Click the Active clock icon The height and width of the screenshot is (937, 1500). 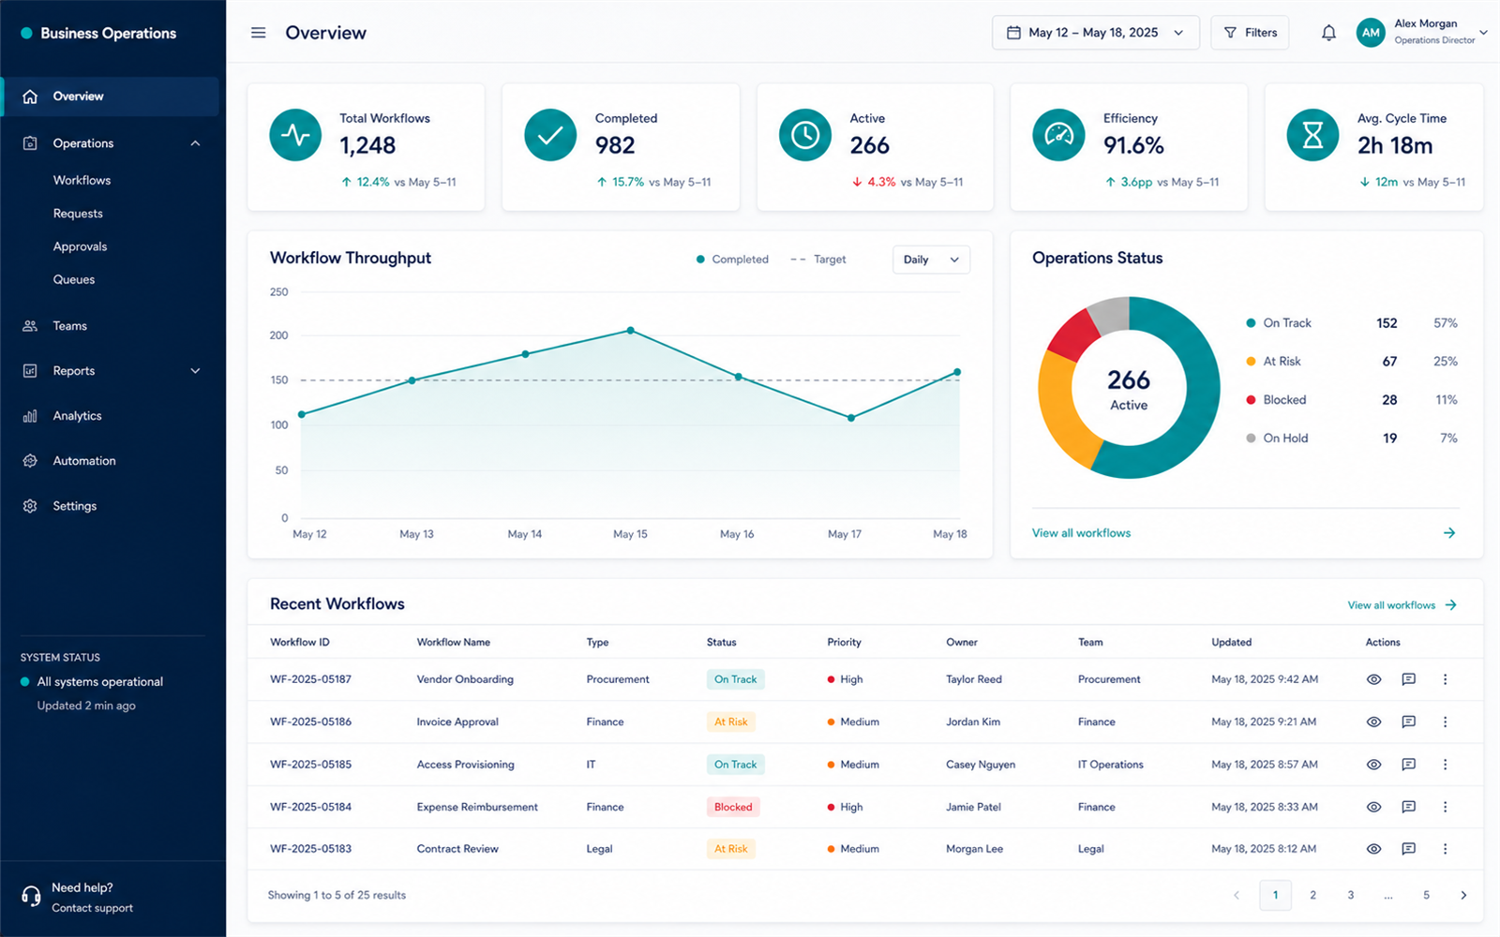click(804, 135)
